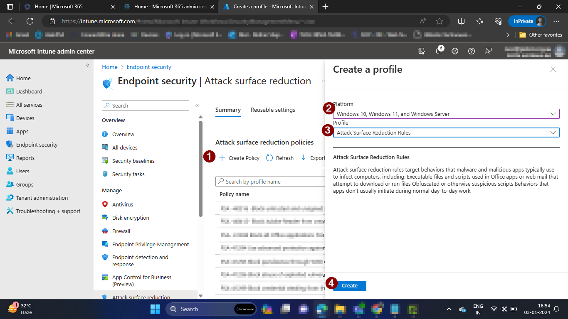
Task: Go to Endpoint security breadcrumb link
Action: (x=149, y=67)
